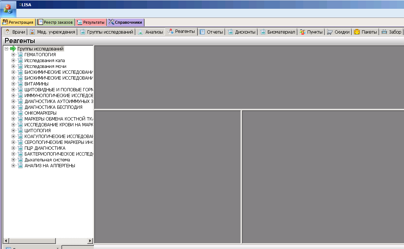Switch to Пакеты sub-tab
404x249 pixels.
[365, 32]
